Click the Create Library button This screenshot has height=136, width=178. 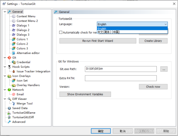[153, 41]
